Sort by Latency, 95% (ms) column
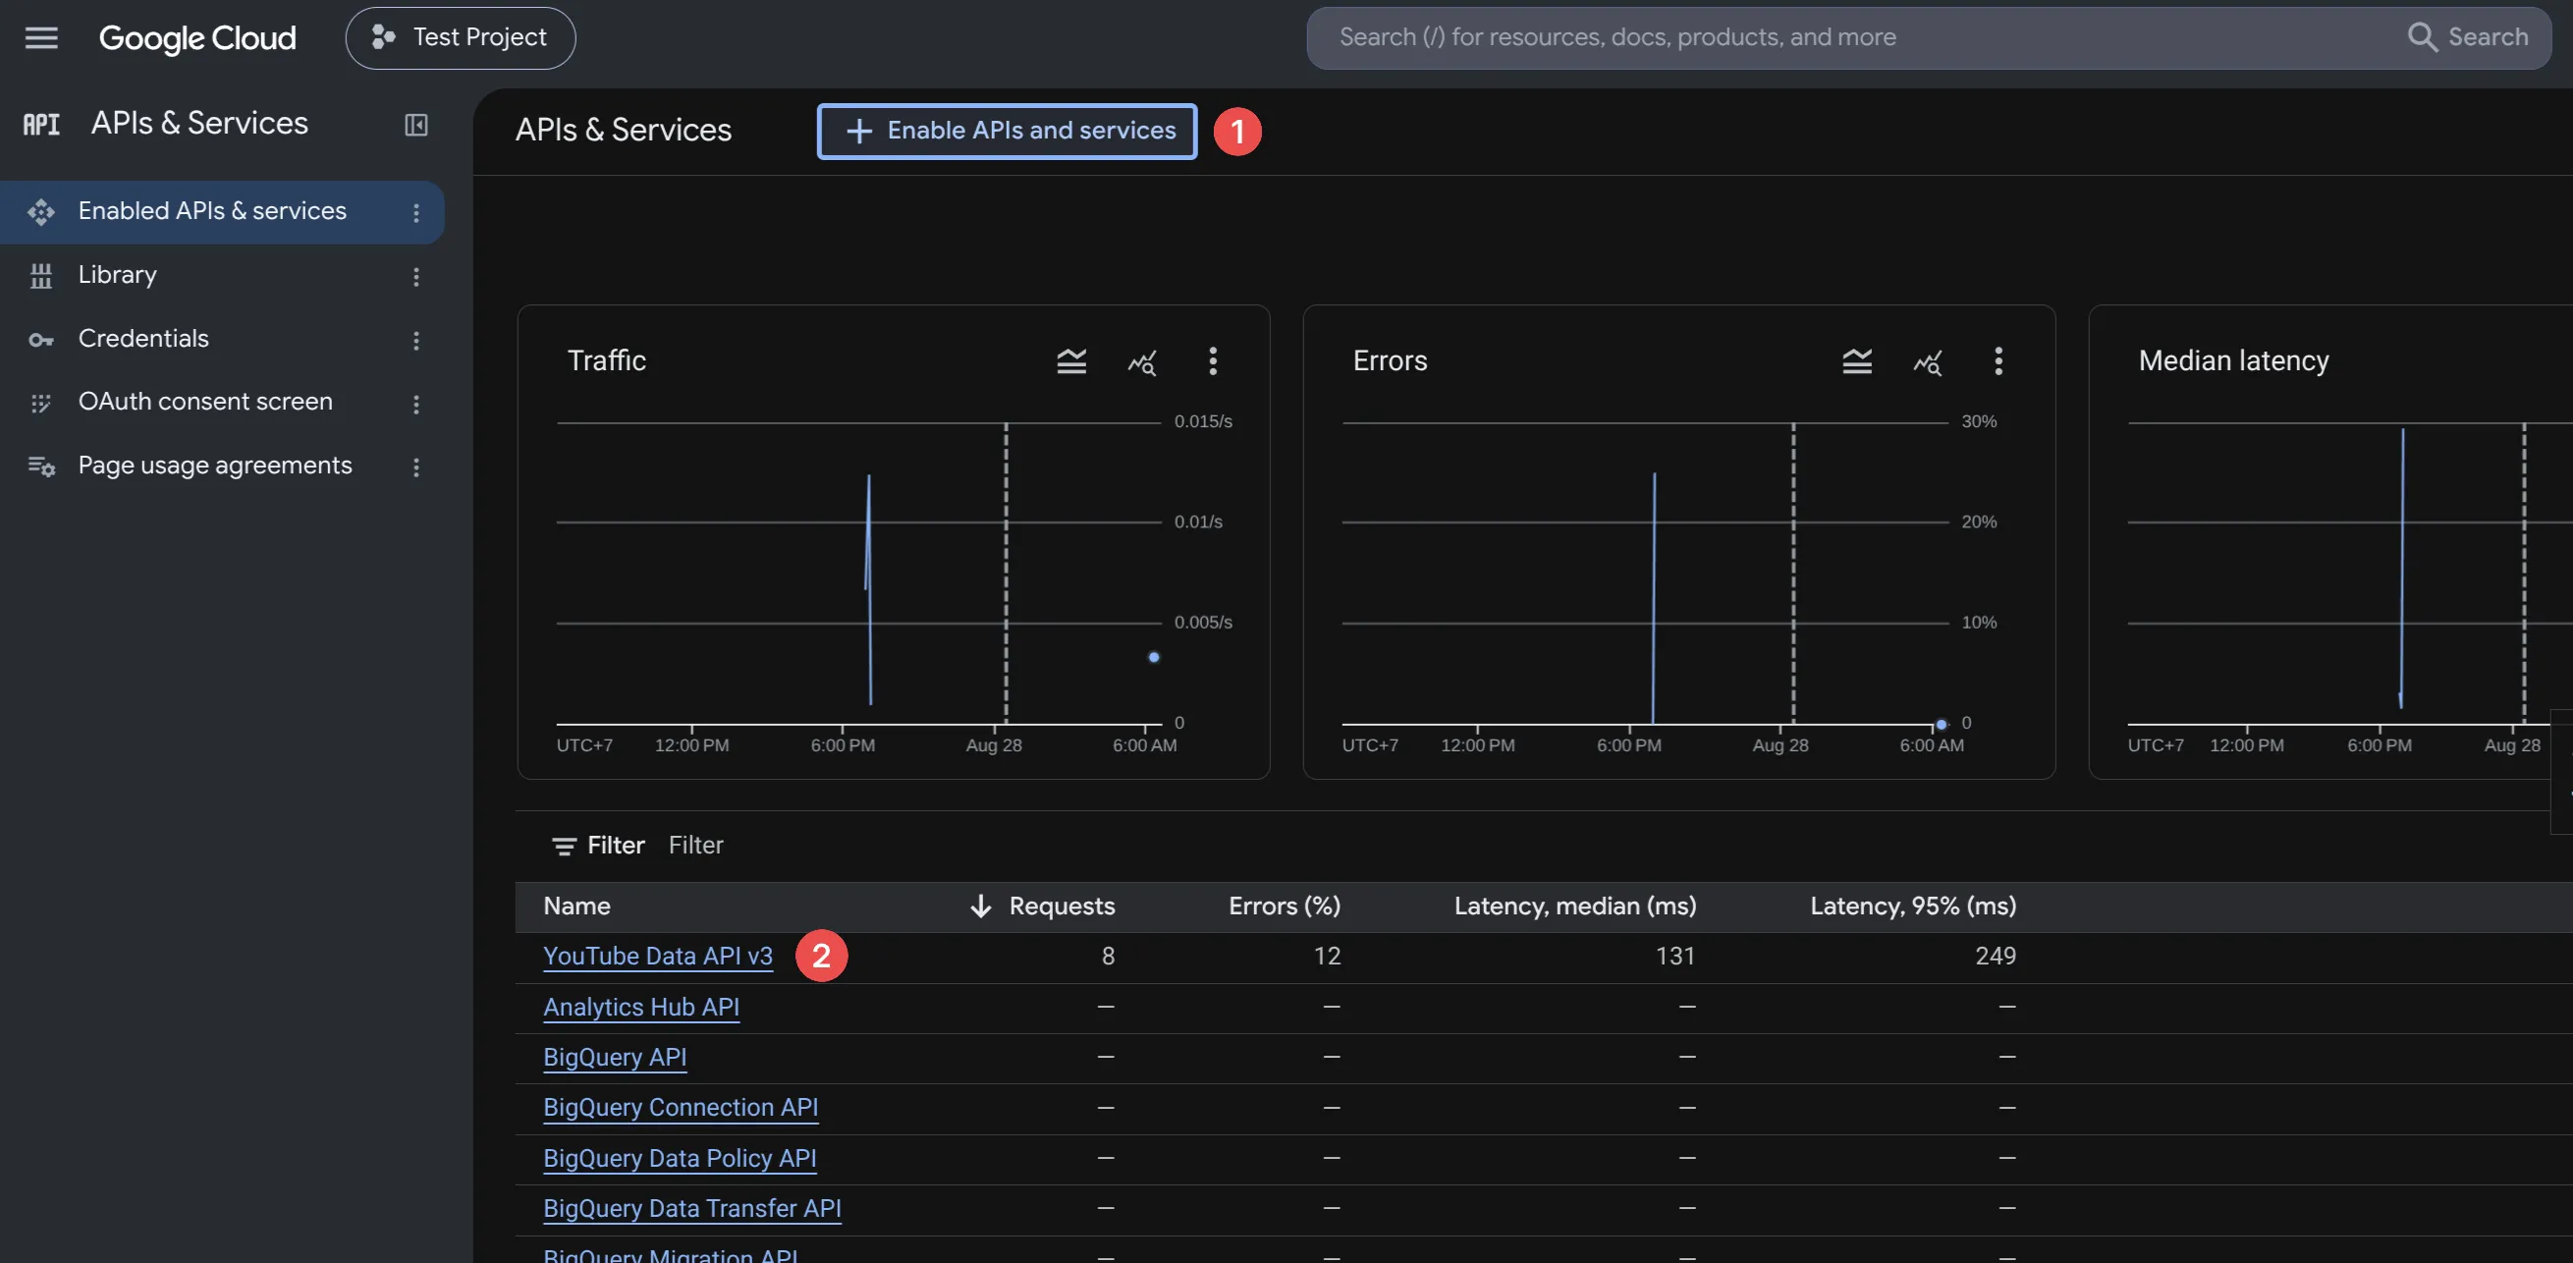The height and width of the screenshot is (1263, 2573). 1913,906
